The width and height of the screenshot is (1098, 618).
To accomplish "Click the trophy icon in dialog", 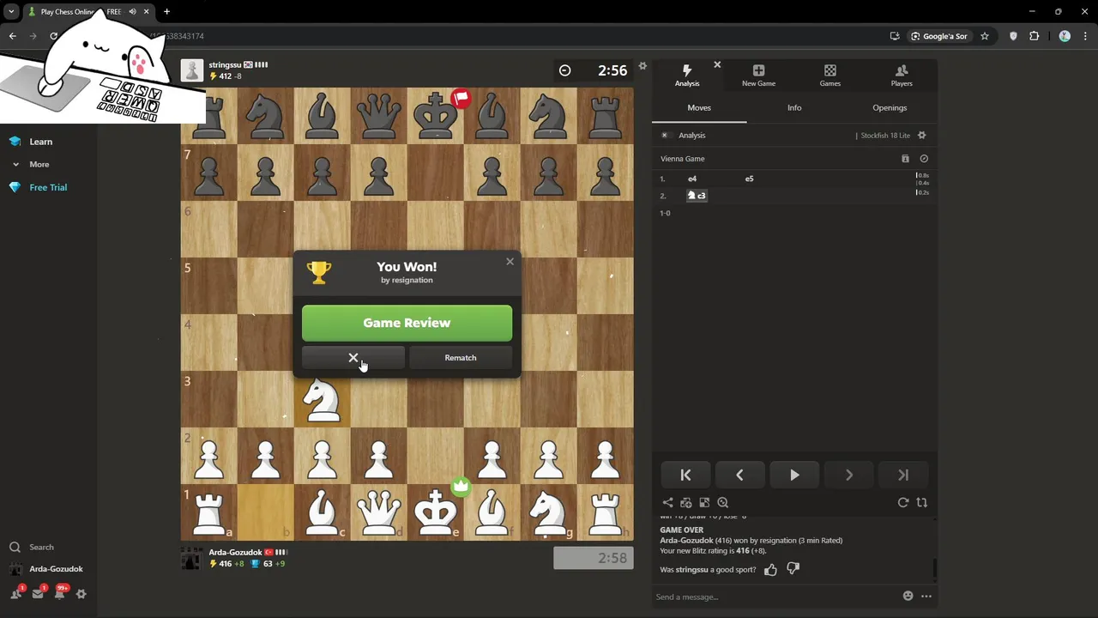I will point(319,272).
